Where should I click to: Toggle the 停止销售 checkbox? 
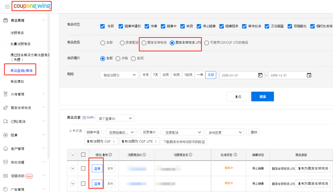[x=199, y=26]
